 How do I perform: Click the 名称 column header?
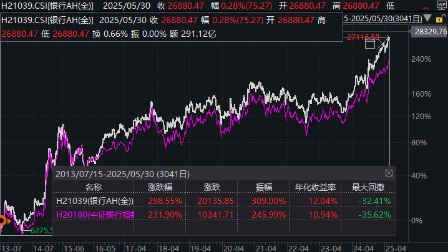tap(94, 187)
